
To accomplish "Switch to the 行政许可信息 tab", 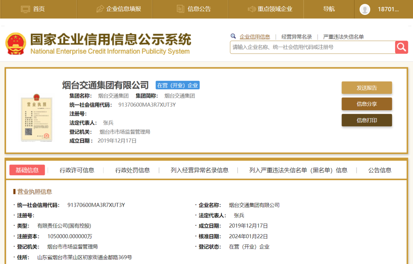I will pyautogui.click(x=77, y=170).
